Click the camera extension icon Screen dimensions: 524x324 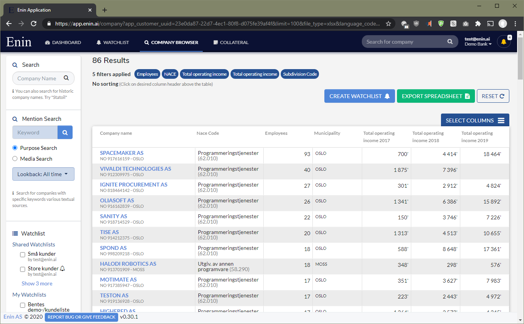[x=466, y=24]
